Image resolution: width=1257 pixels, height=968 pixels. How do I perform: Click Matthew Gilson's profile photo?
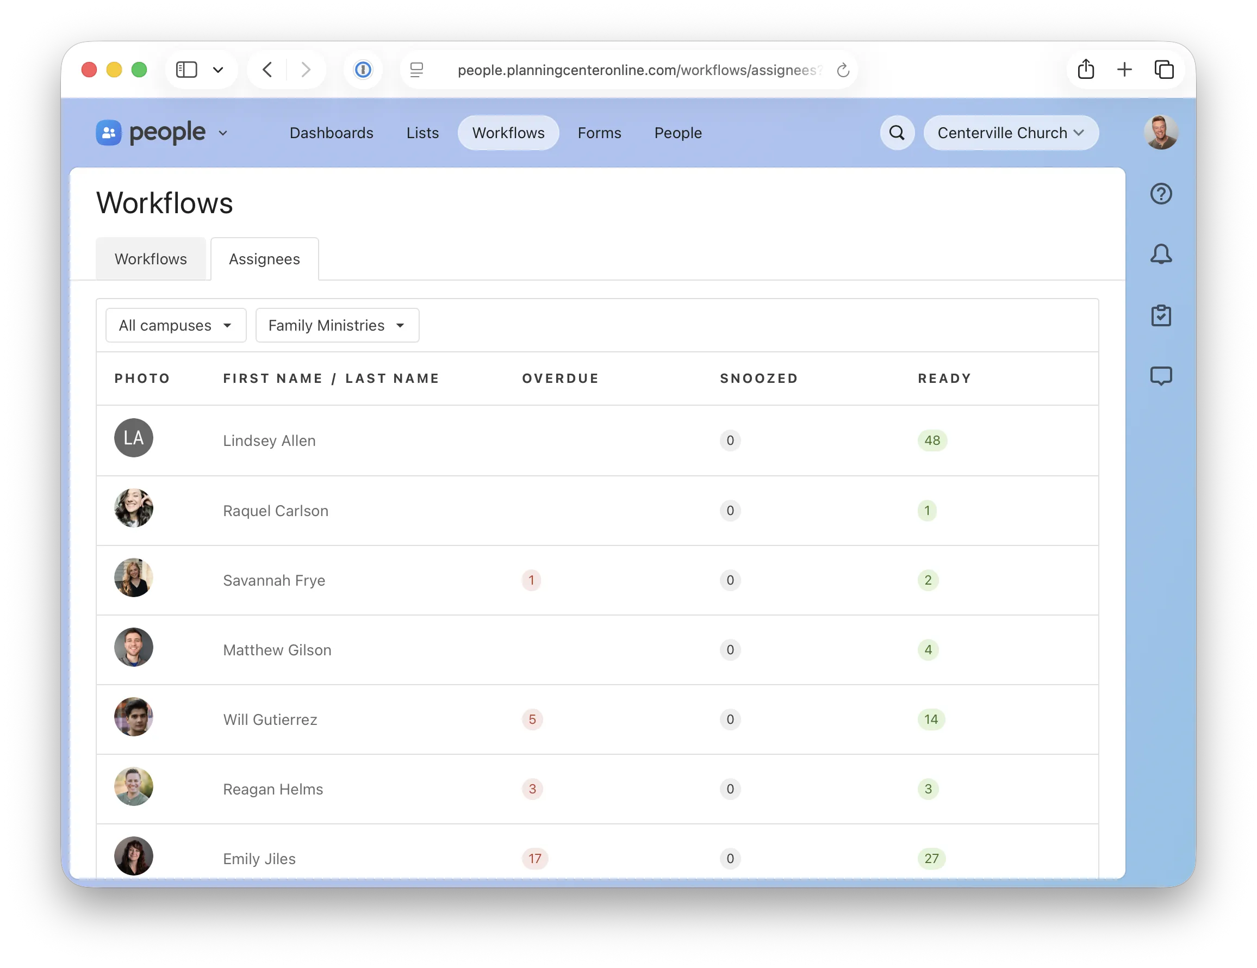[x=134, y=647]
